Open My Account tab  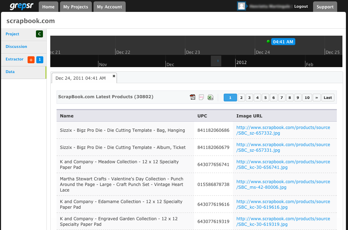109,7
